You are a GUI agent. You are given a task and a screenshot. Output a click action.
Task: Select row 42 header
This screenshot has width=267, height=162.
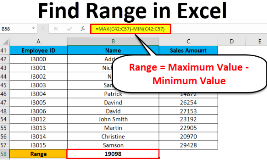pos(4,59)
